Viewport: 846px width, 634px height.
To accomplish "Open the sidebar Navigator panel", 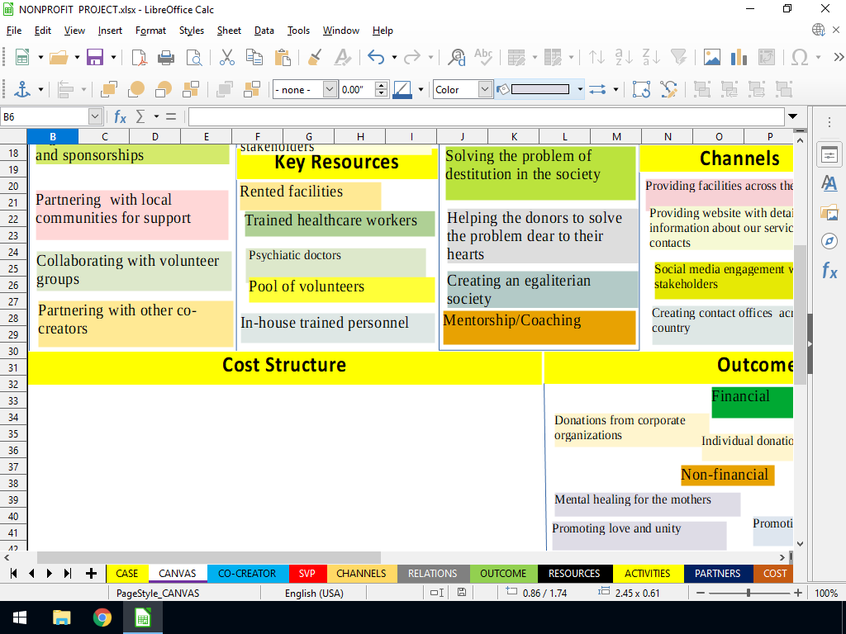I will (x=829, y=241).
